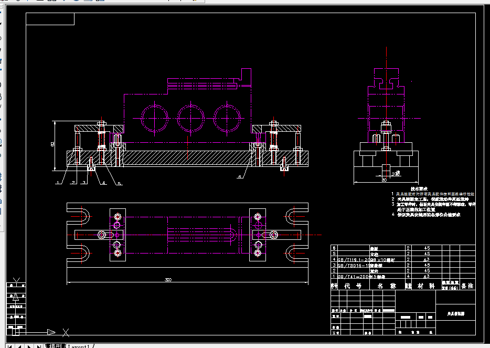Select the 名称 column header

pos(387,286)
